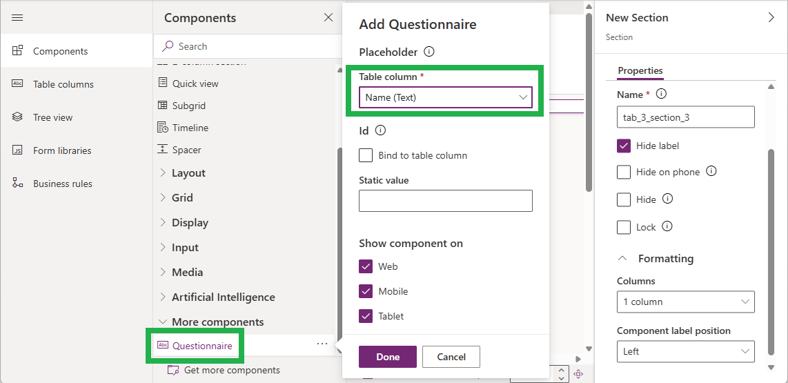Viewport: 788px width, 383px height.
Task: Open Business rules in left navigation
Action: point(62,184)
